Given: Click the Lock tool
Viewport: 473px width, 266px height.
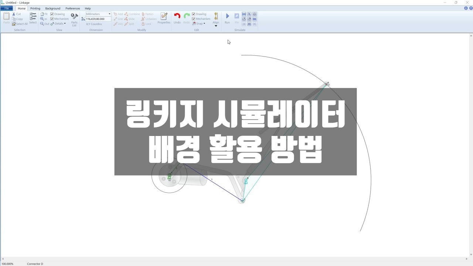Looking at the screenshot, I should (146, 24).
